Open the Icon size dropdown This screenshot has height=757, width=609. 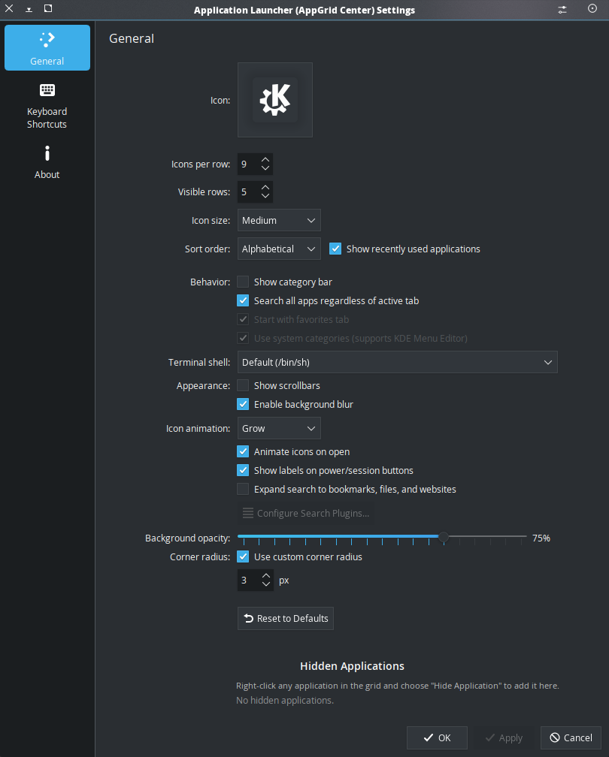(279, 220)
